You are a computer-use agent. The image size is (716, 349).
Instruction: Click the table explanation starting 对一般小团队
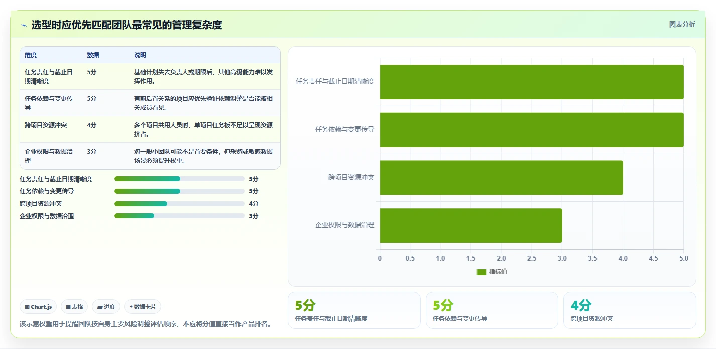click(x=203, y=156)
